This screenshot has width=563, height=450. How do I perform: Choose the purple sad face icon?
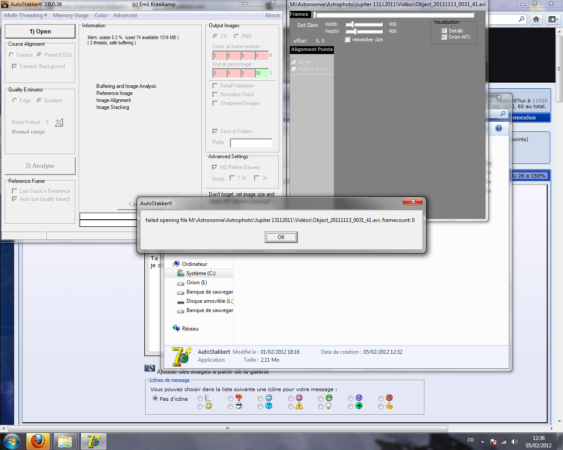click(359, 398)
